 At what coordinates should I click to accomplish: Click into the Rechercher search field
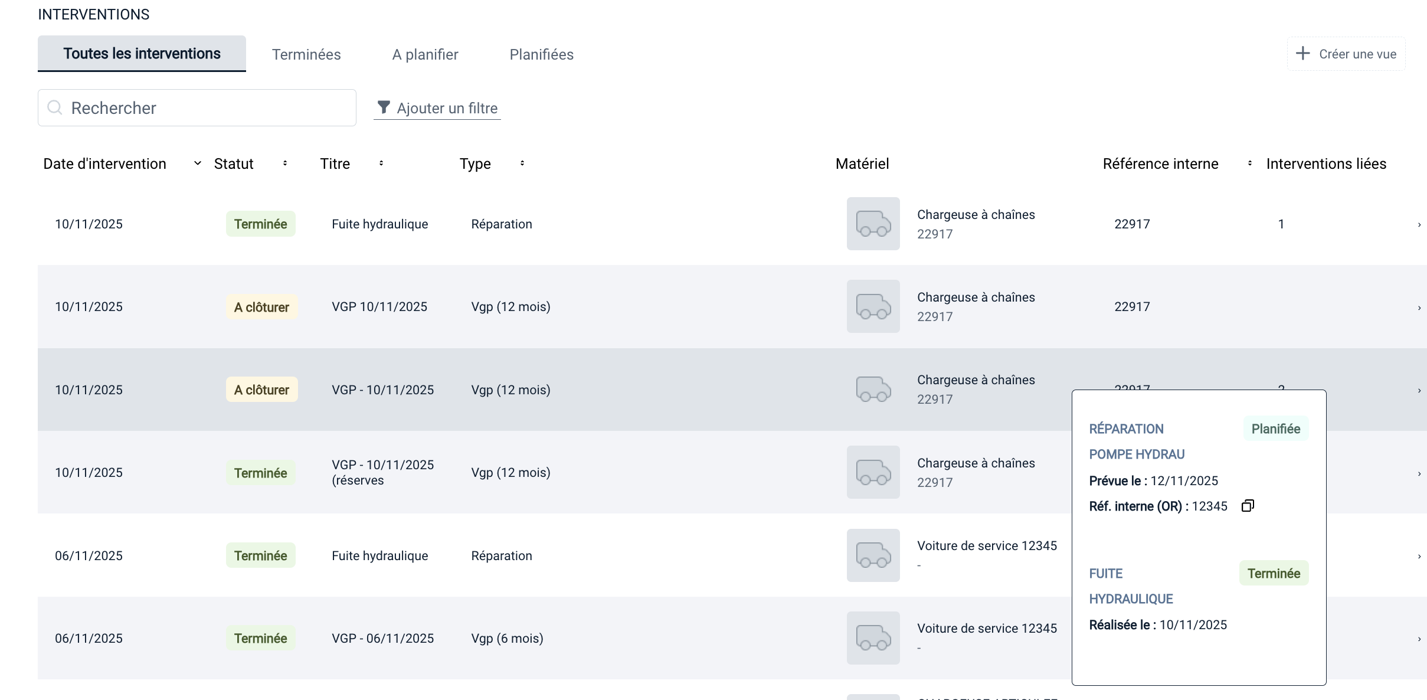pos(207,108)
